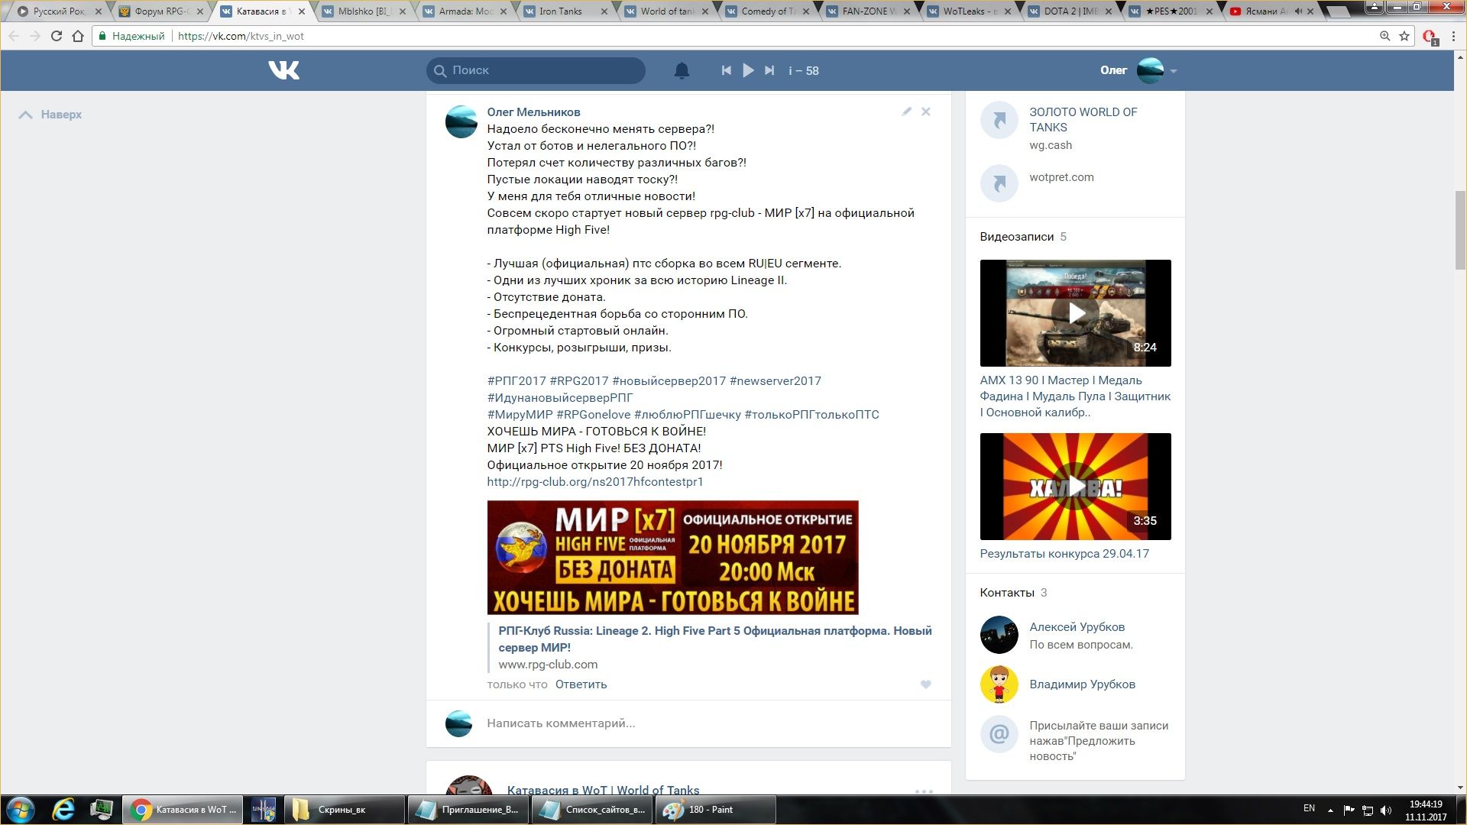Open the Катавасия в WoT post title

point(603,790)
